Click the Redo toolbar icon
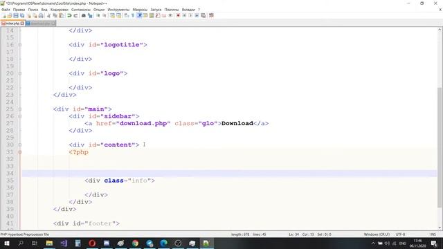This screenshot has width=443, height=249. [75, 15]
